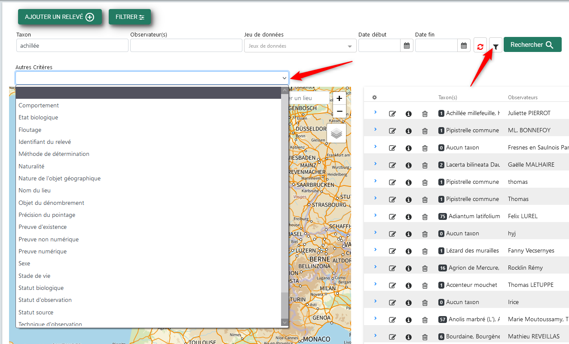Click the Taxon input field

click(x=72, y=46)
